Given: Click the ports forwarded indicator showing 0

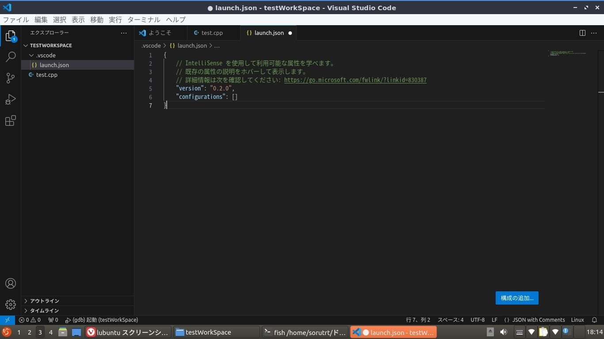Looking at the screenshot, I should click(53, 320).
